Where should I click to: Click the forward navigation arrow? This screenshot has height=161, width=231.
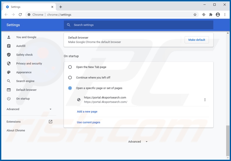[13, 15]
